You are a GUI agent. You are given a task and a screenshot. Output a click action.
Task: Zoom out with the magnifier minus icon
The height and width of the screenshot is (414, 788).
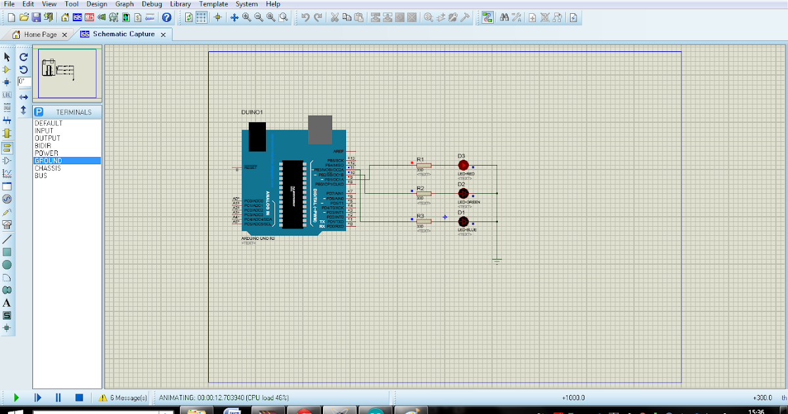259,18
